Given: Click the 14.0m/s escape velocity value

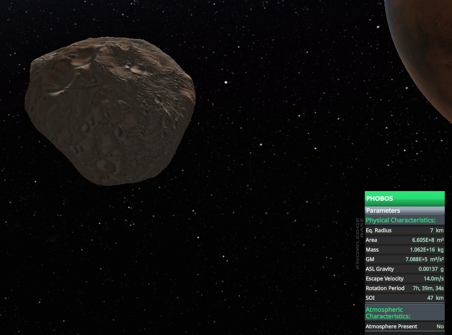Looking at the screenshot, I should coord(433,278).
